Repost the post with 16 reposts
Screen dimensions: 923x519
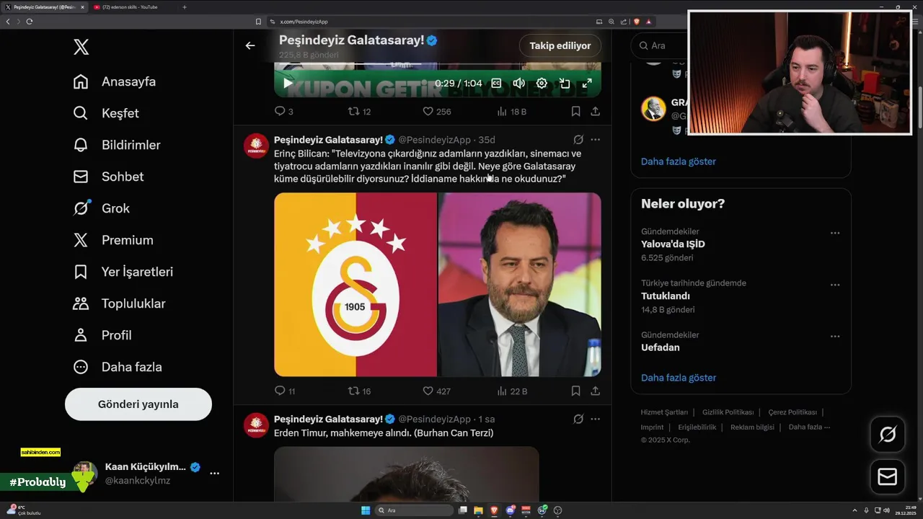[359, 391]
